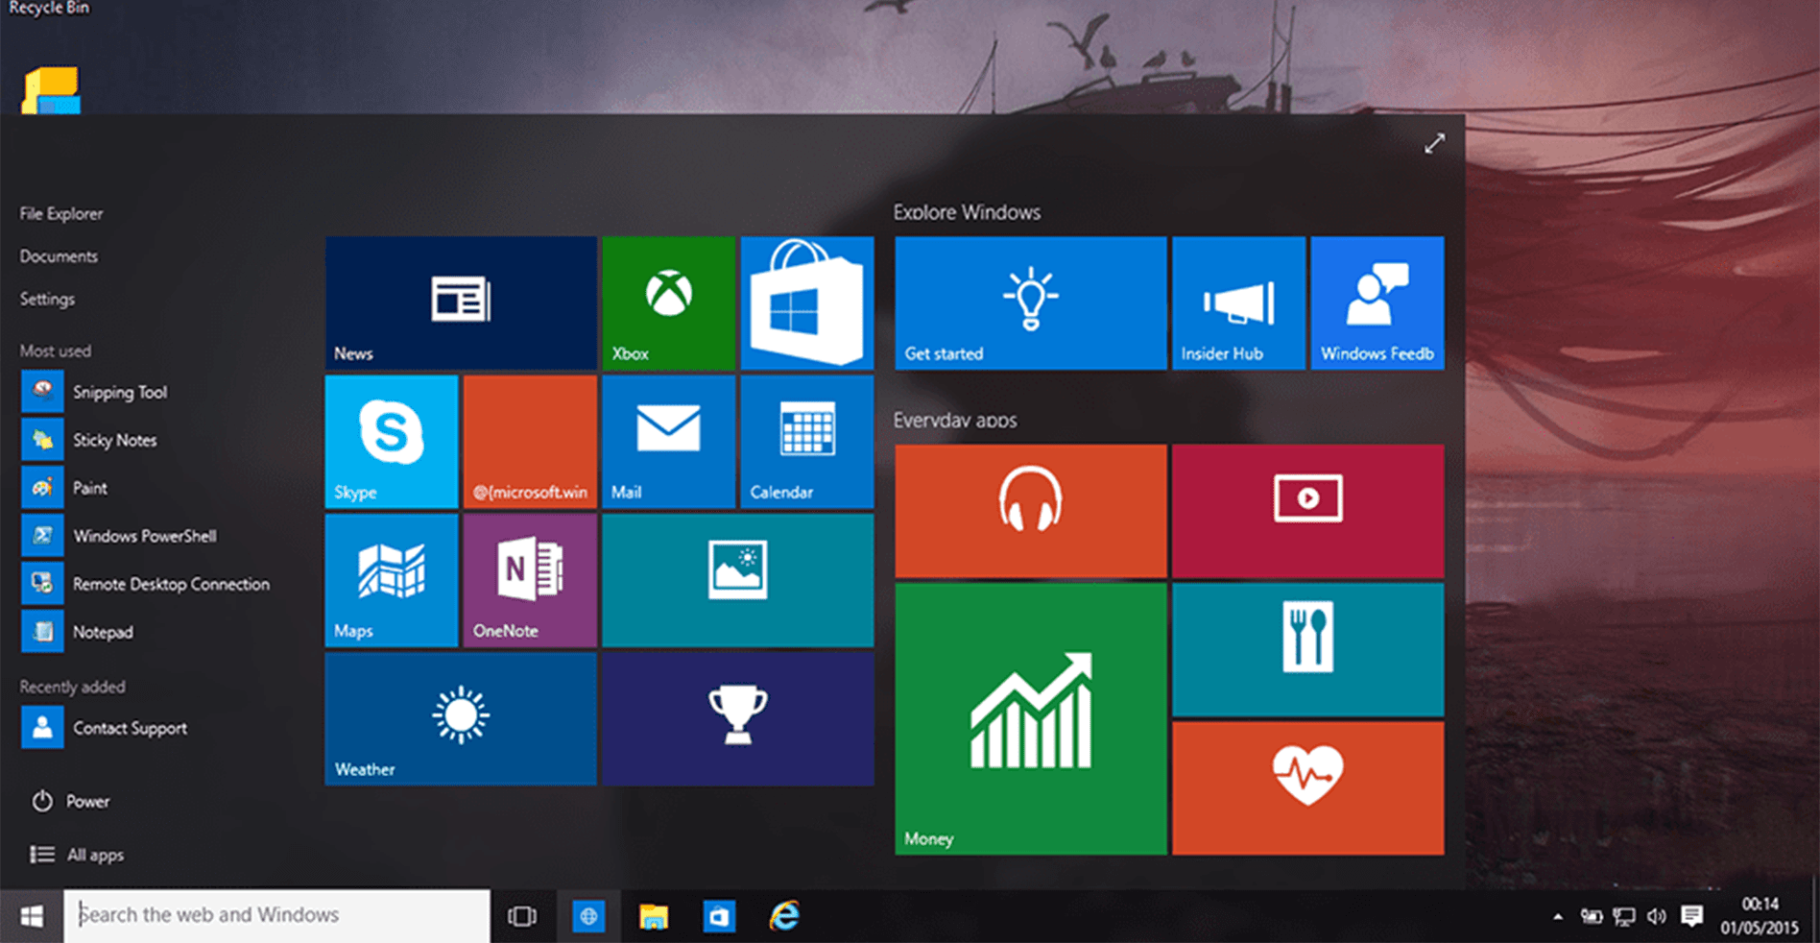Open the Food & Drink fork tile
The width and height of the screenshot is (1820, 943).
coord(1308,650)
